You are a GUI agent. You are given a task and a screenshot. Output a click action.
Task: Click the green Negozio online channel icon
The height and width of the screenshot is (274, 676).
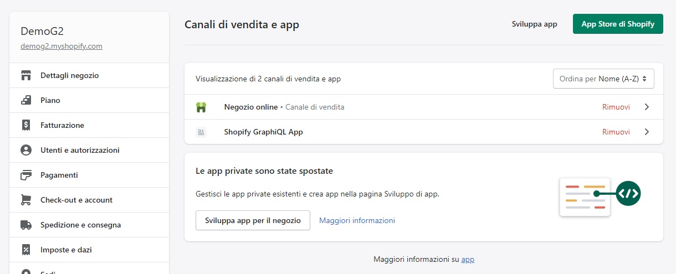coord(201,107)
